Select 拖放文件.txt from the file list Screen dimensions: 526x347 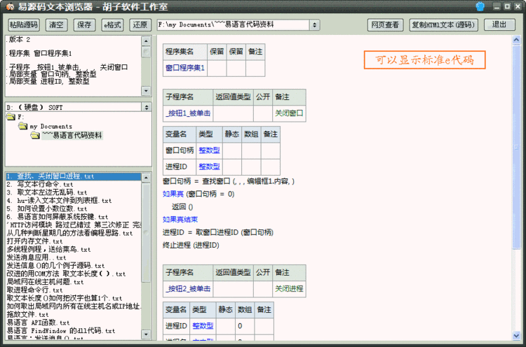27,315
